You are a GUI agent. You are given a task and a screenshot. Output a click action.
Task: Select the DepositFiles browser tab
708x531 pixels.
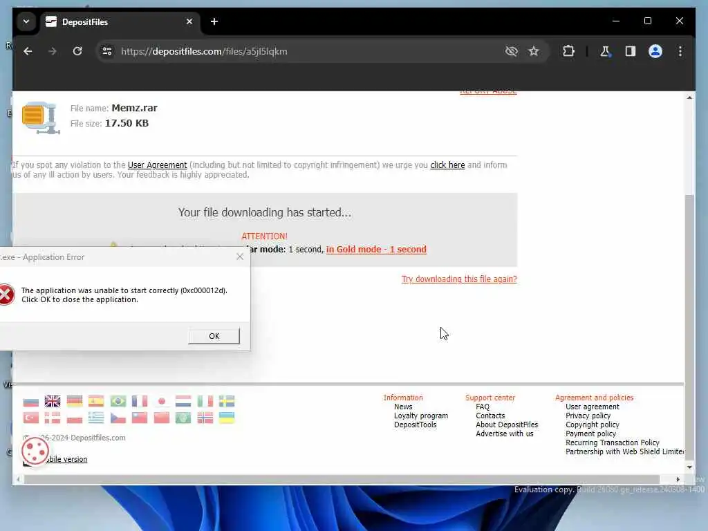(120, 21)
